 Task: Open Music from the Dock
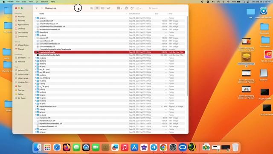125,147
